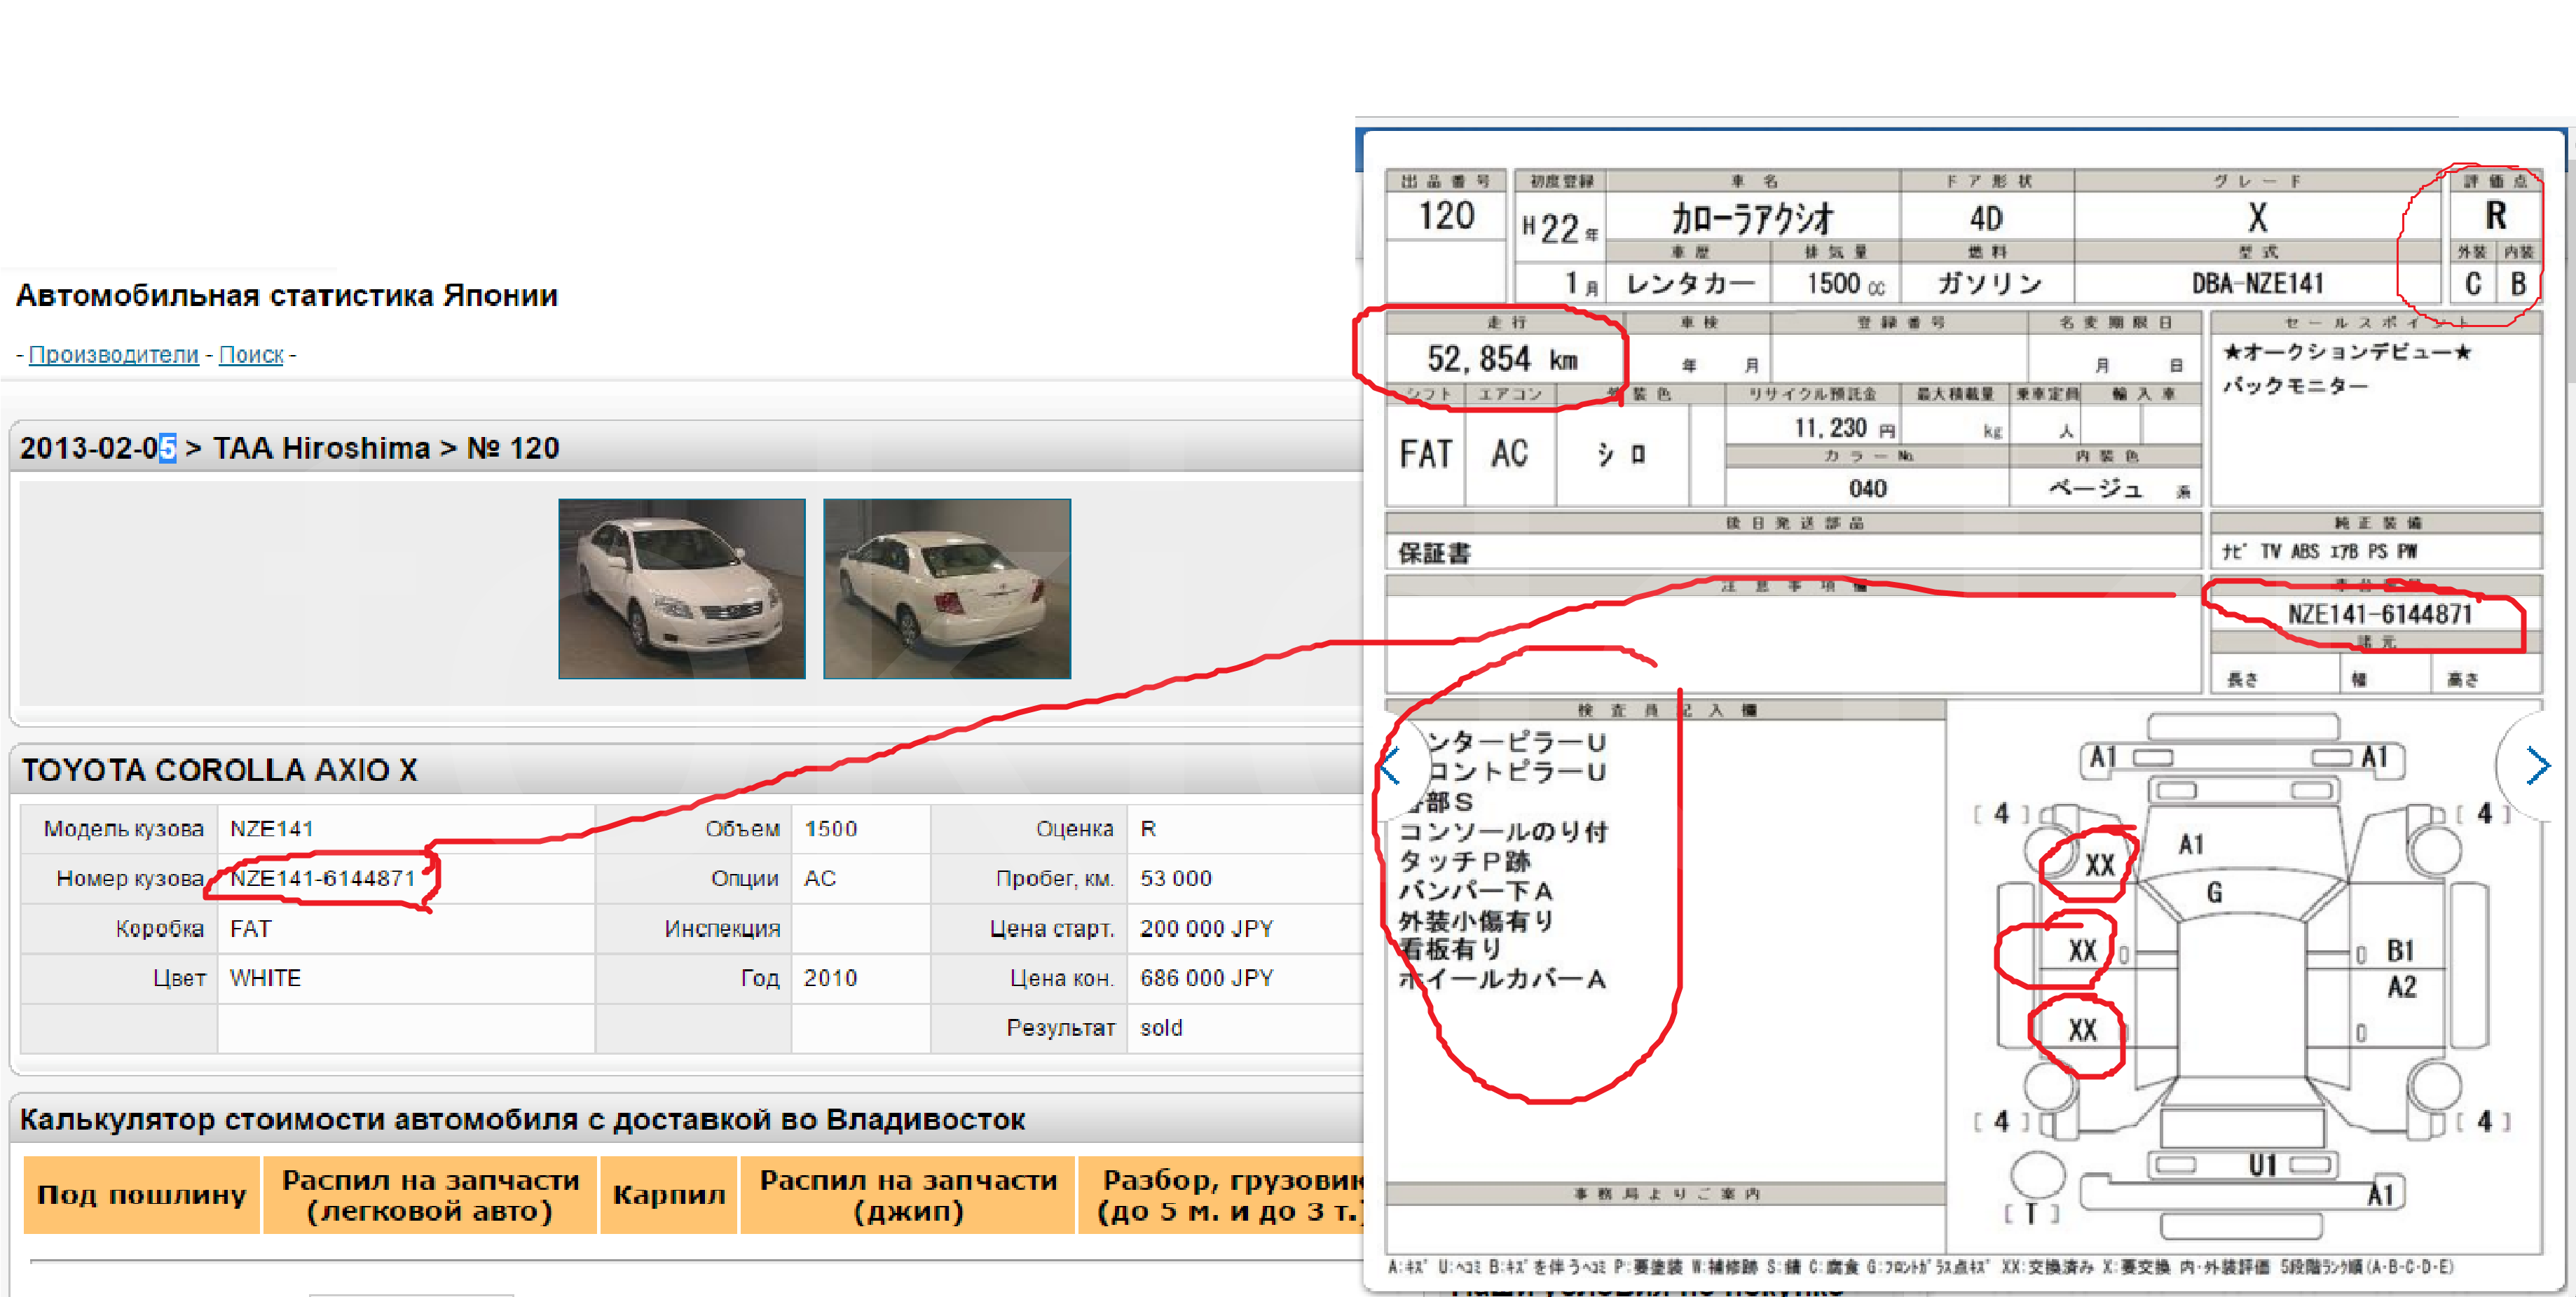Click Автомобильная статистика Японии title
This screenshot has width=2576, height=1297.
(287, 296)
